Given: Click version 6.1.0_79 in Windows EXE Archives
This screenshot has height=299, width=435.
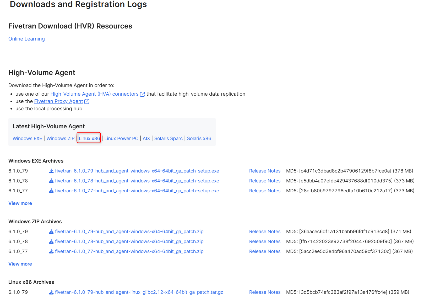Looking at the screenshot, I should pyautogui.click(x=18, y=171).
